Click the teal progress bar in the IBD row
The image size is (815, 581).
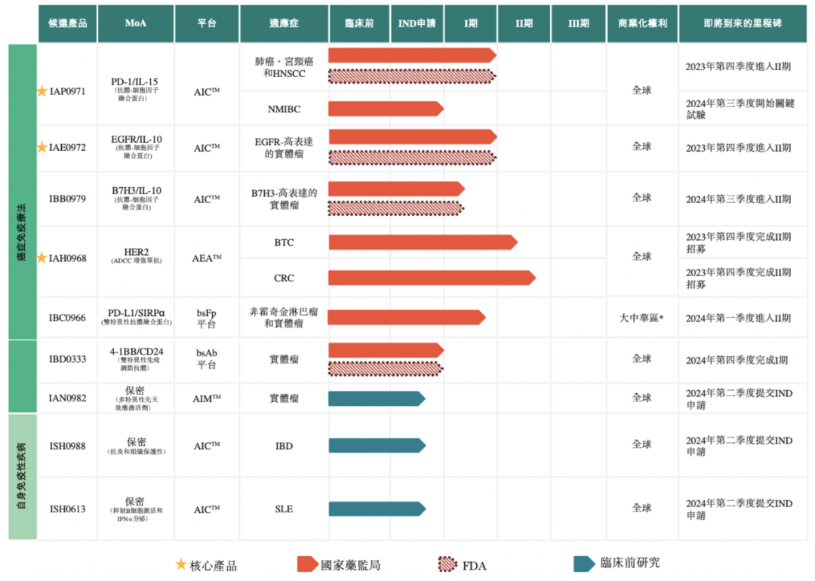click(x=377, y=445)
